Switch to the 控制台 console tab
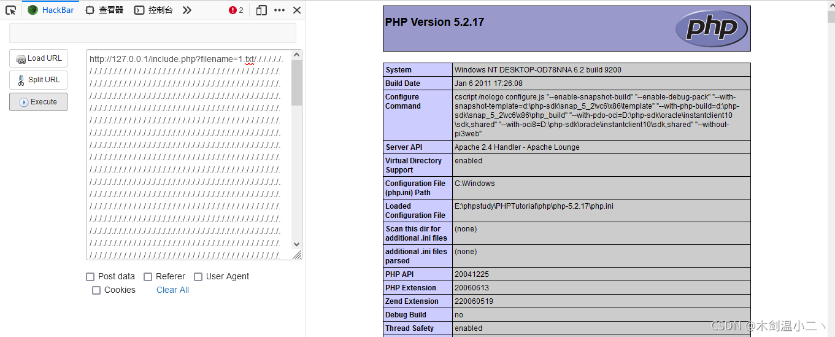The height and width of the screenshot is (337, 835). click(153, 10)
